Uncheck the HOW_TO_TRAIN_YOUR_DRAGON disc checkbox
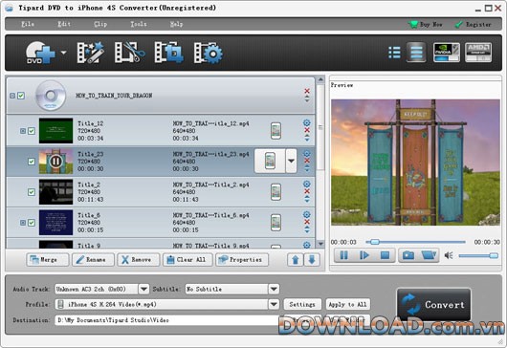Image resolution: width=507 pixels, height=348 pixels. (x=21, y=96)
